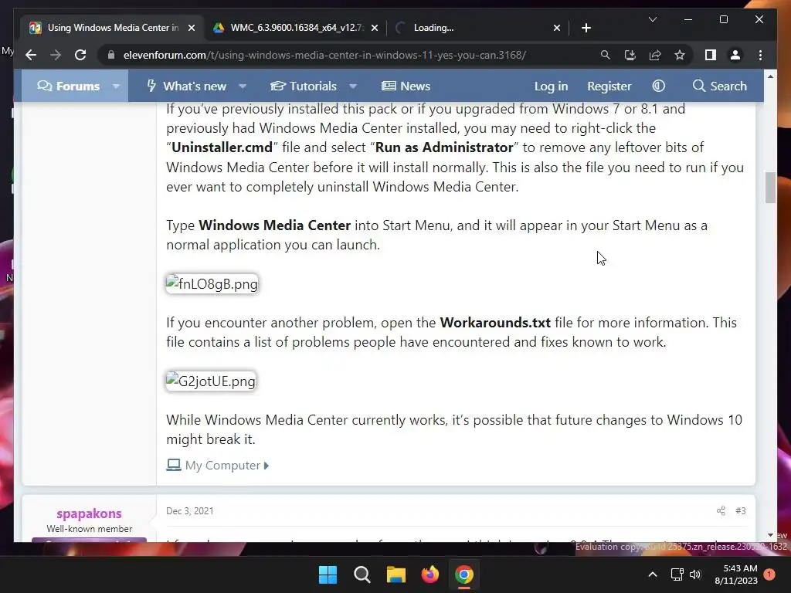791x593 pixels.
Task: Switch to the 'Using Windows Media Center' tab
Action: click(x=112, y=28)
